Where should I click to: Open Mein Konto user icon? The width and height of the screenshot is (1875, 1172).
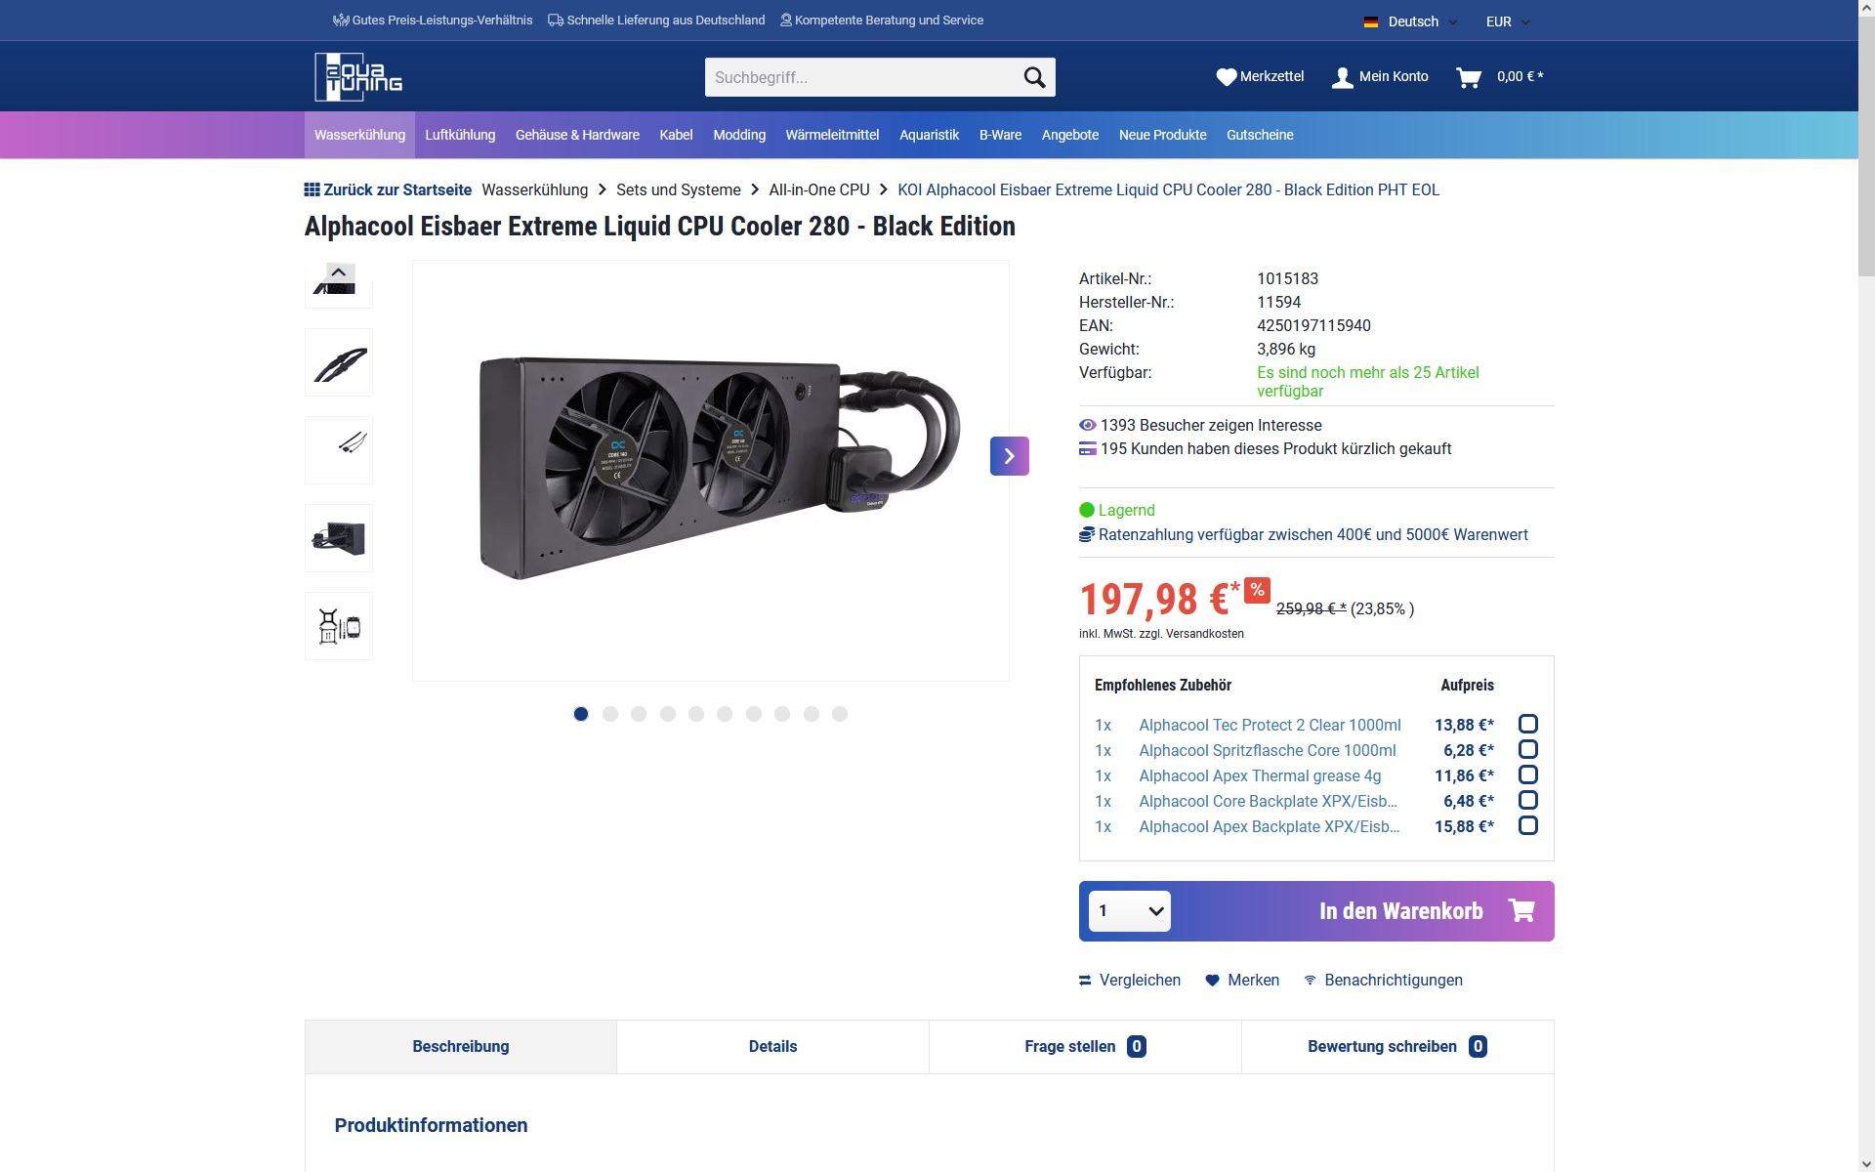click(x=1343, y=77)
